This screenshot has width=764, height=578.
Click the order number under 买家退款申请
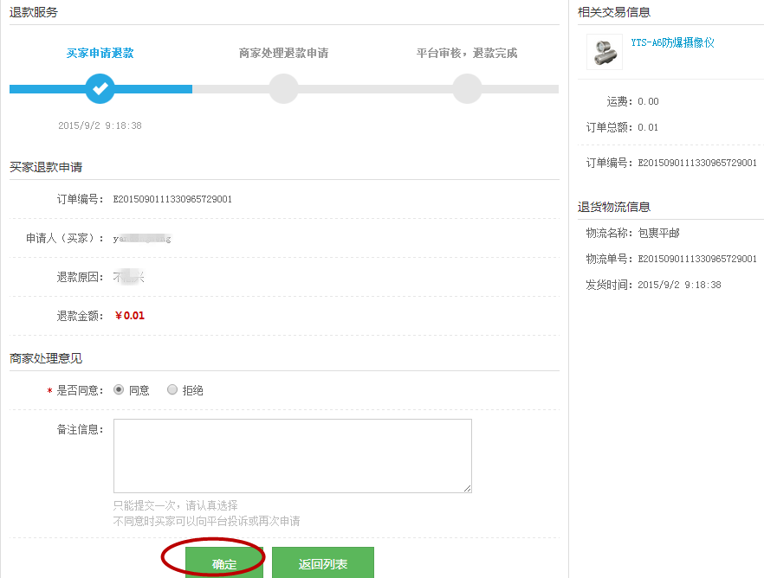172,199
